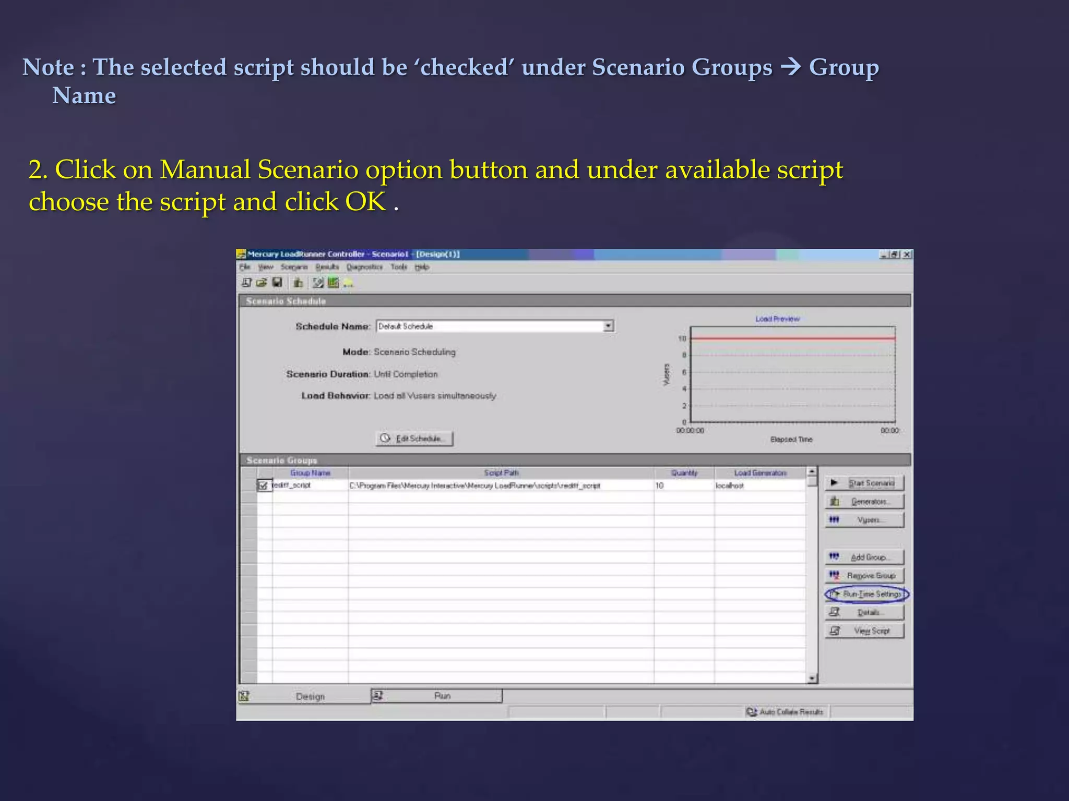This screenshot has height=801, width=1069.
Task: Open the Results menu
Action: [327, 267]
